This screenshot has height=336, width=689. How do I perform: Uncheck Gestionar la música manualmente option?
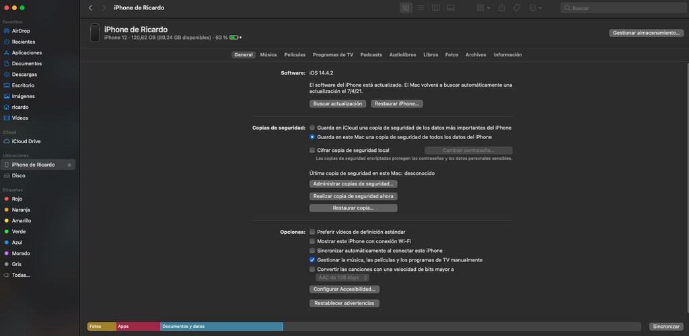pos(312,259)
